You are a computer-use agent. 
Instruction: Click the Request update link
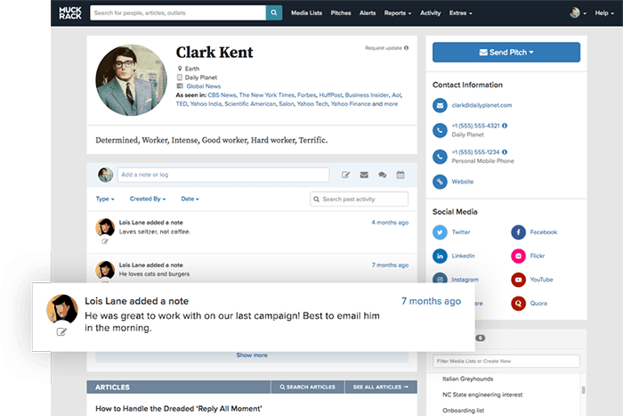point(384,48)
